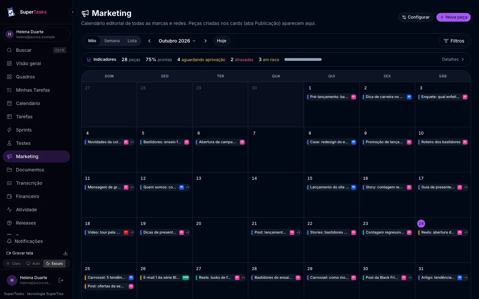Switch theme to Auto
The height and width of the screenshot is (299, 479).
click(33, 263)
